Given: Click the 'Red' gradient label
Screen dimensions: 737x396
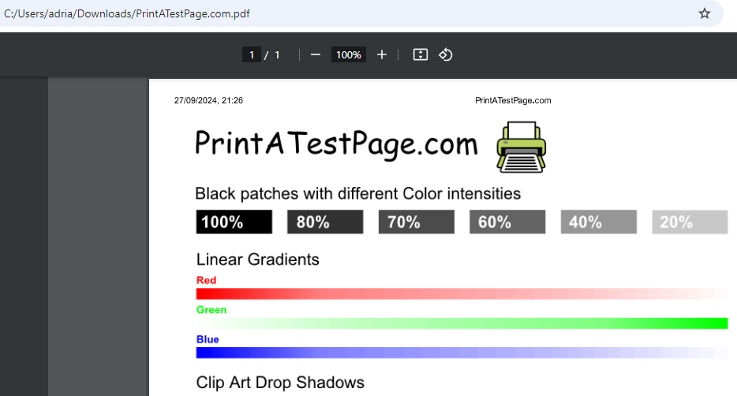Looking at the screenshot, I should [206, 281].
